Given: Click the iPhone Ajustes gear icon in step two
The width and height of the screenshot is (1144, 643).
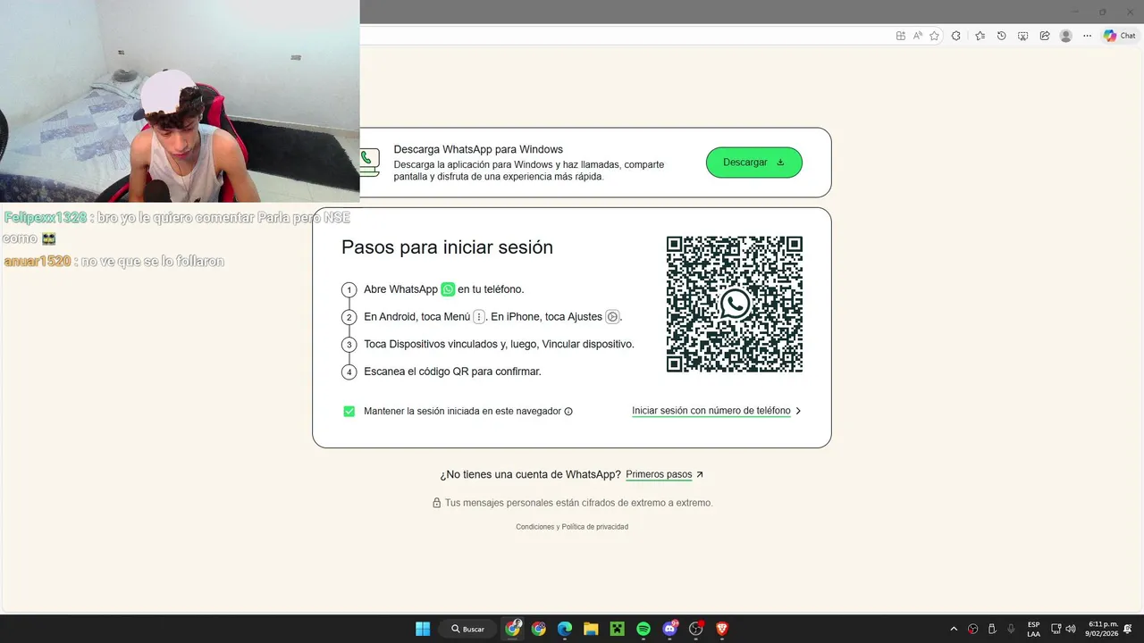Looking at the screenshot, I should click(x=612, y=316).
